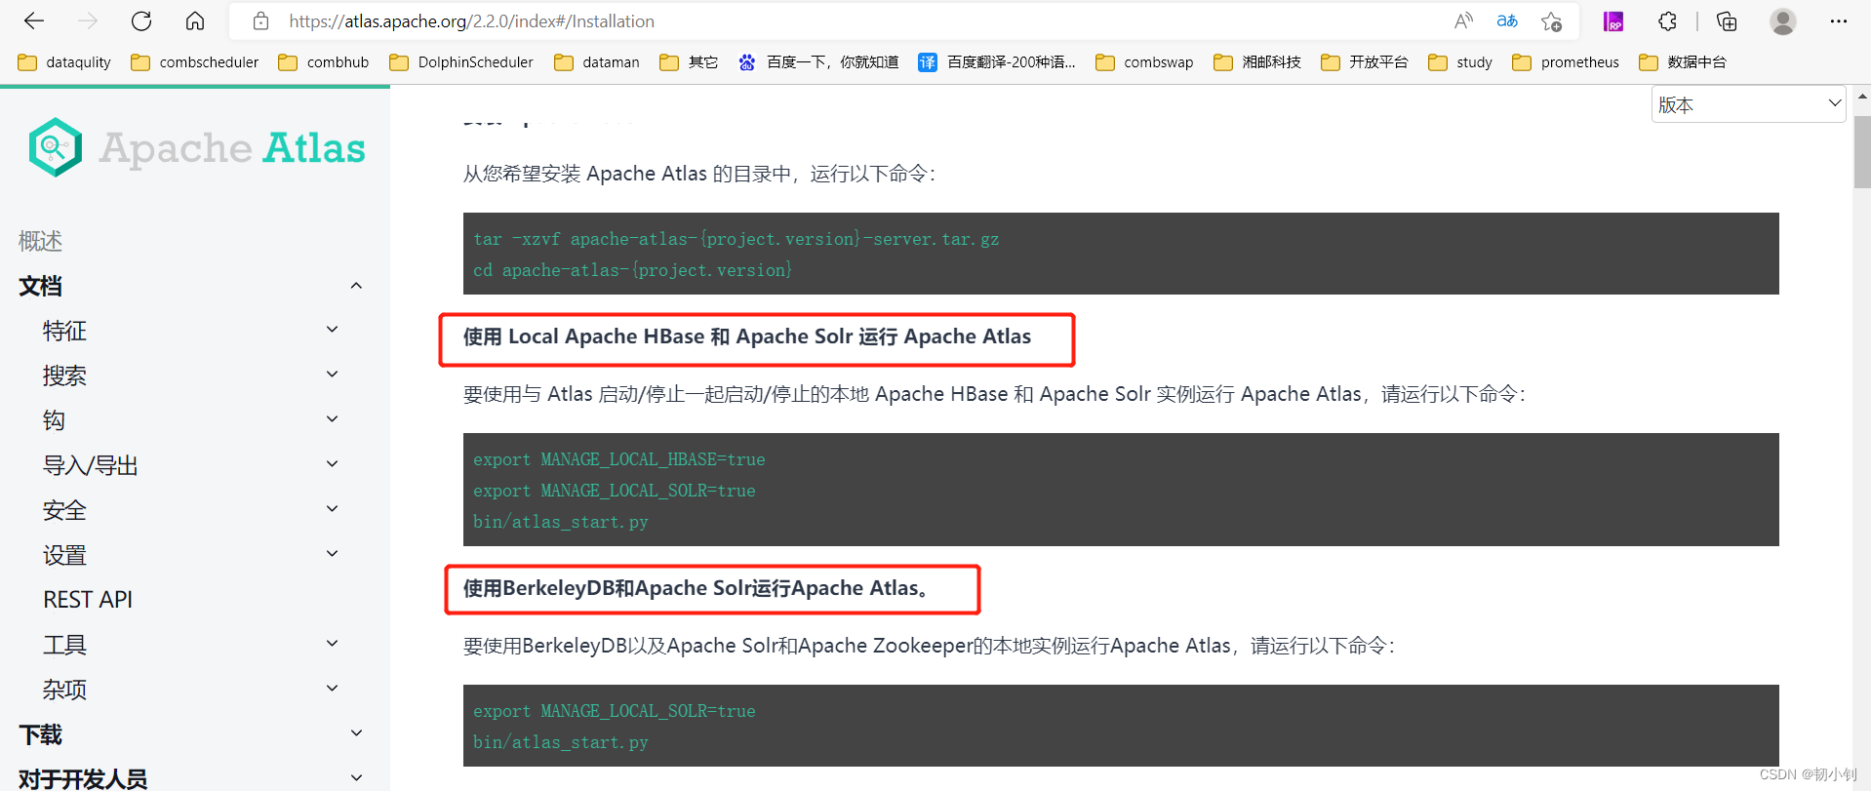Open the REST API sidebar item

coord(88,600)
